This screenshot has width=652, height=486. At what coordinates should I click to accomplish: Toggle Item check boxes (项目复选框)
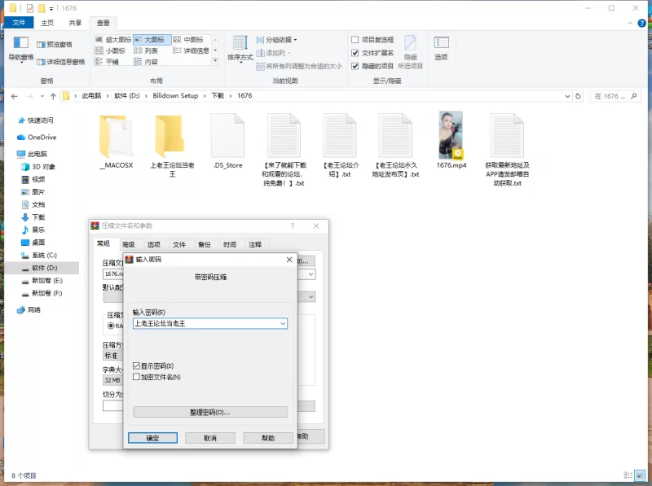[355, 39]
